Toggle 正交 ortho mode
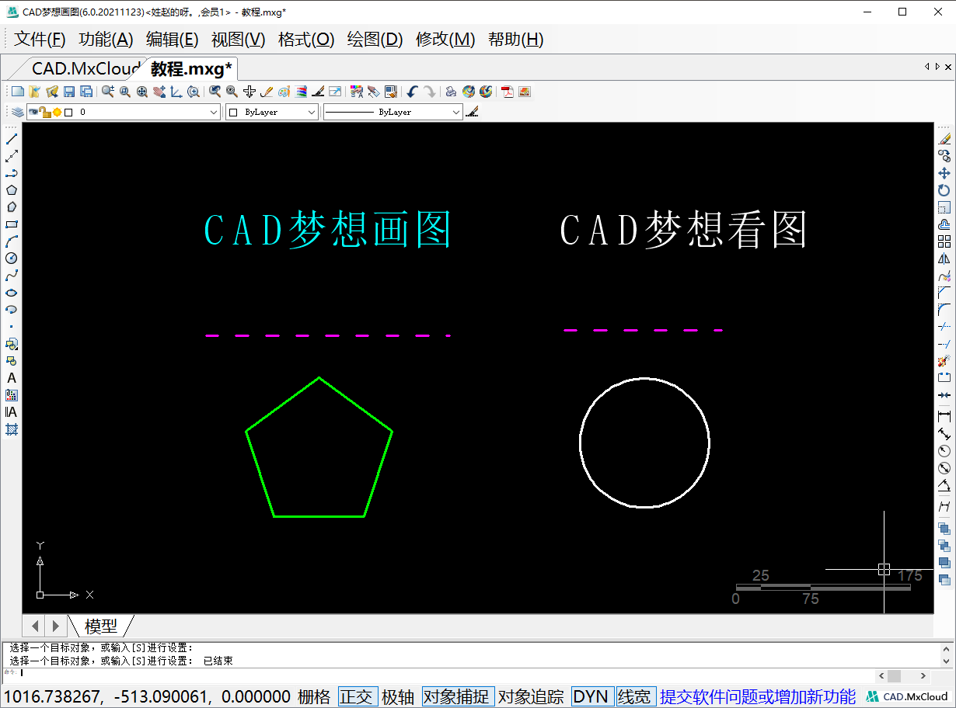 click(x=356, y=696)
